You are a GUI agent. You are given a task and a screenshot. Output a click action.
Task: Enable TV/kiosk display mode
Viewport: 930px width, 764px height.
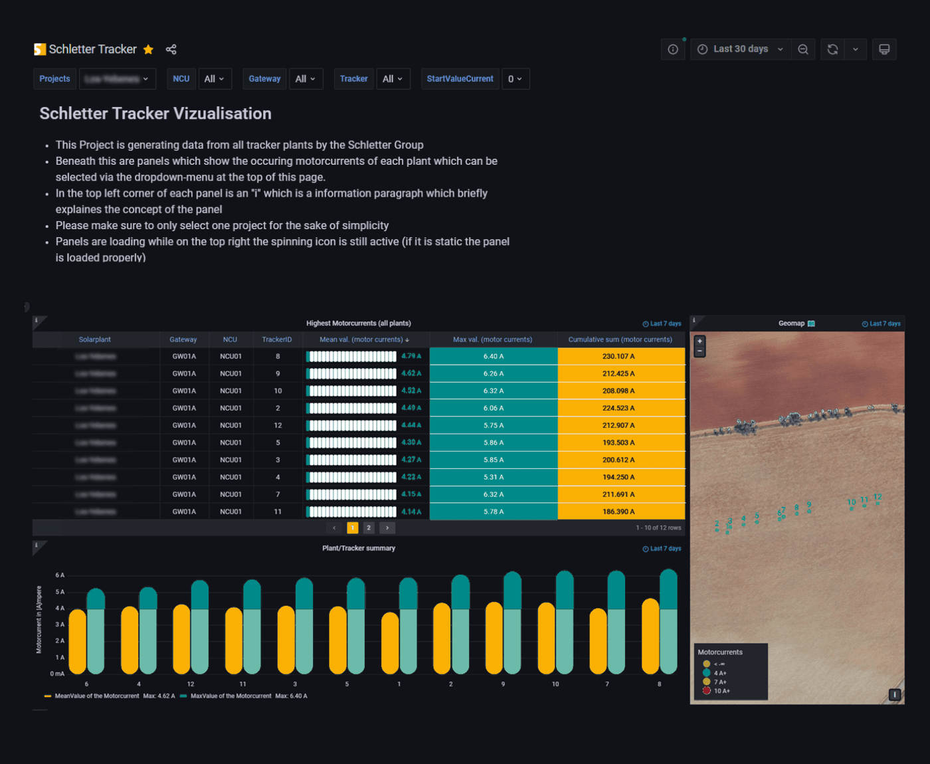click(x=884, y=49)
